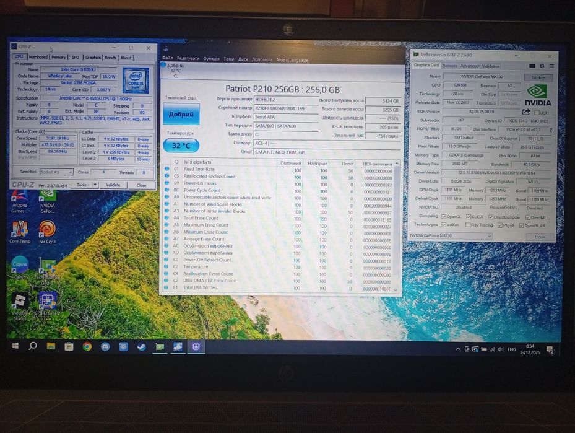Toggle the OpenGL 4.6 checkbox

pos(521,225)
